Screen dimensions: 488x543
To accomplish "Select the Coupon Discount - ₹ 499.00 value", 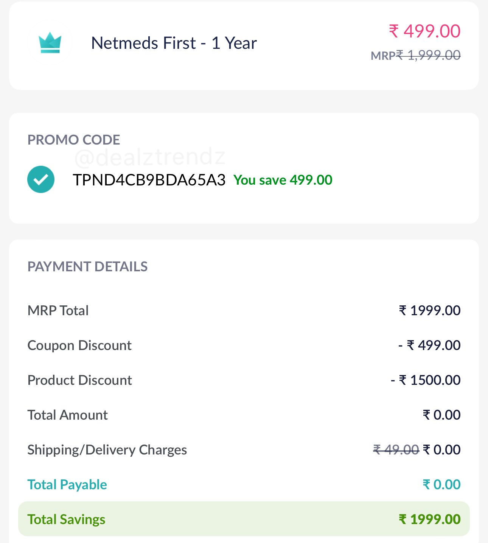I will pyautogui.click(x=429, y=345).
